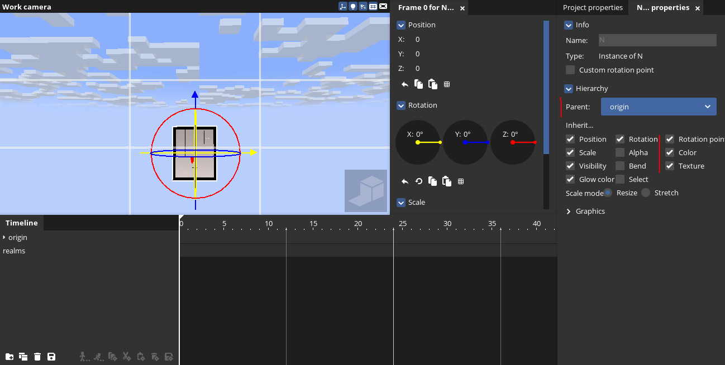This screenshot has width=725, height=365.
Task: Uncheck Inherit Glow color checkbox
Action: (x=570, y=179)
